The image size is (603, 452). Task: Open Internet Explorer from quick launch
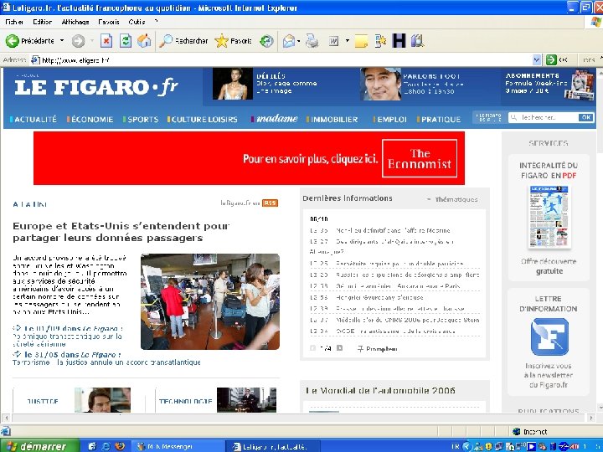(x=106, y=446)
